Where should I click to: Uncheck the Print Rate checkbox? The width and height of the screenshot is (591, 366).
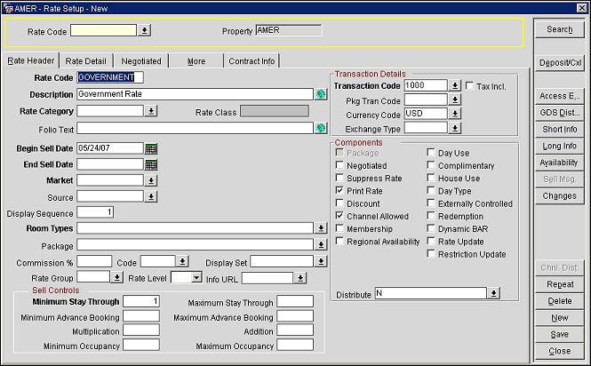pyautogui.click(x=340, y=190)
